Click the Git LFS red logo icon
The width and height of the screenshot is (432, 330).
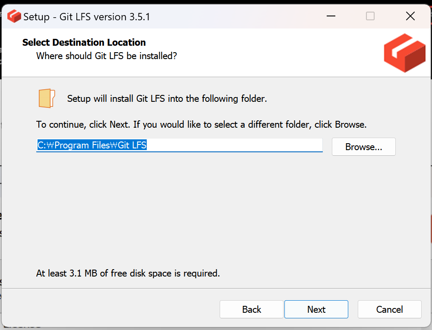pos(404,53)
